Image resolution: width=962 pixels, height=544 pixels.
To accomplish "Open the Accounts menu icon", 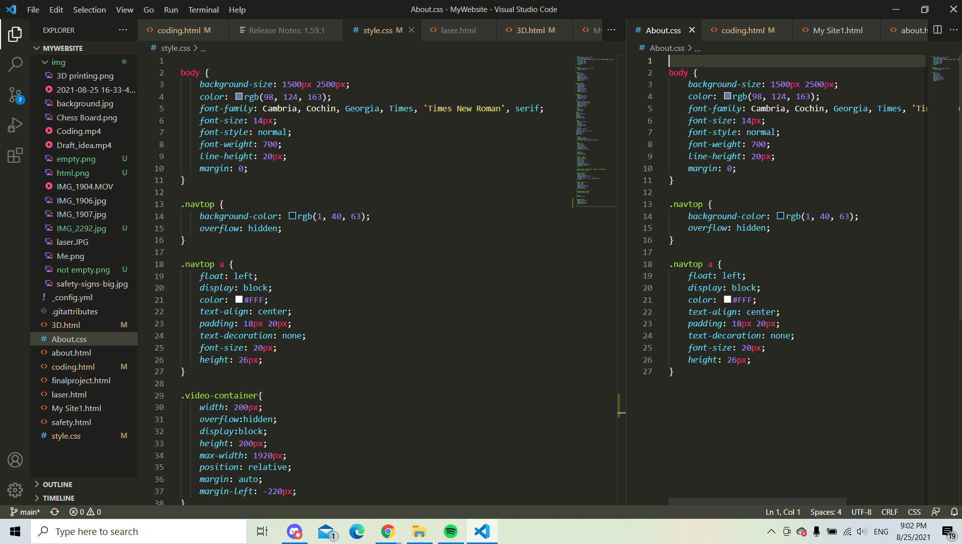I will [15, 460].
